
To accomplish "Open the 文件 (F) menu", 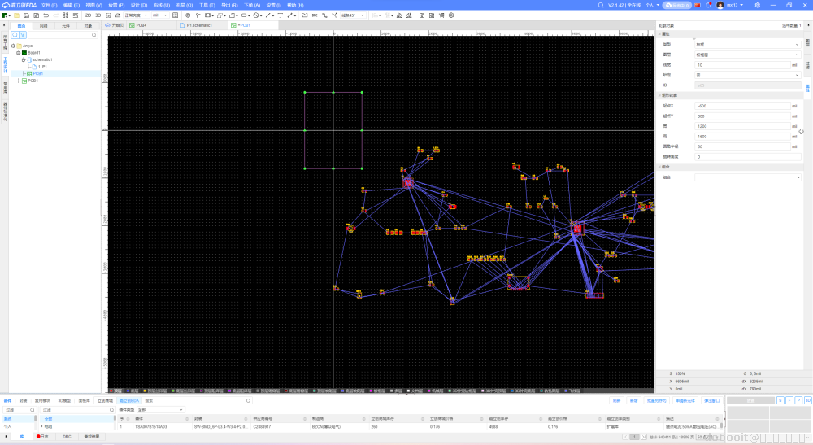I will coord(49,5).
